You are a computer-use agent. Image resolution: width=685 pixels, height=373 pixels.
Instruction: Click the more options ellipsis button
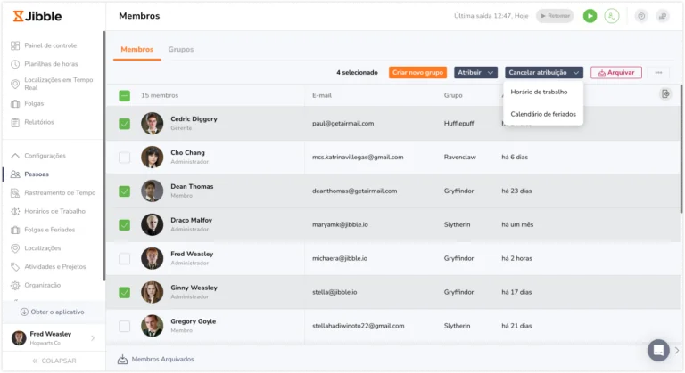click(x=658, y=72)
